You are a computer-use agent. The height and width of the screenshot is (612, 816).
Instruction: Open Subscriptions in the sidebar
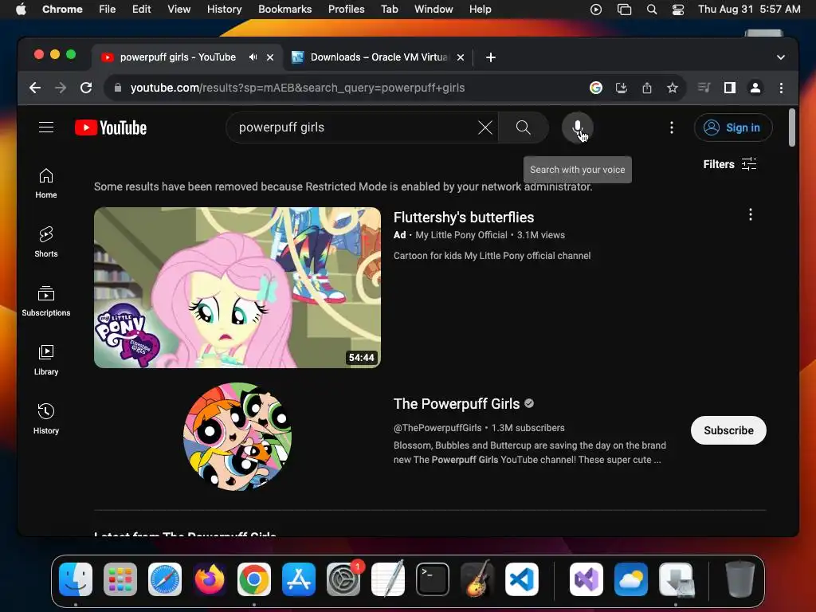pos(45,300)
